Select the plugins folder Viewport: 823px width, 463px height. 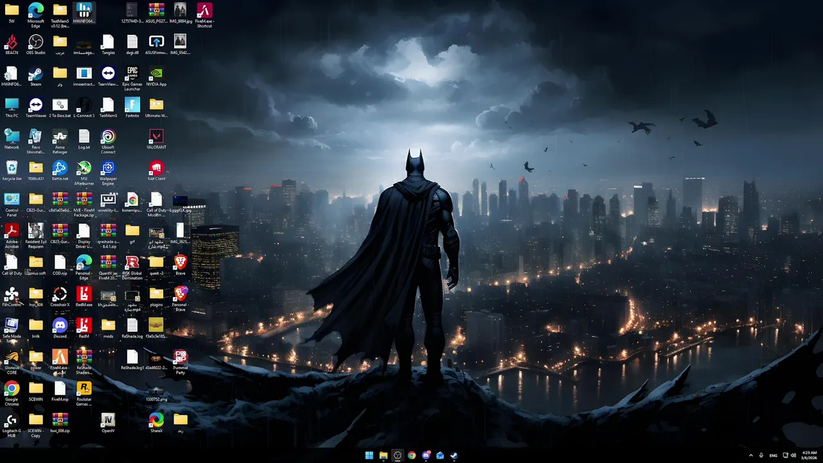pos(156,298)
